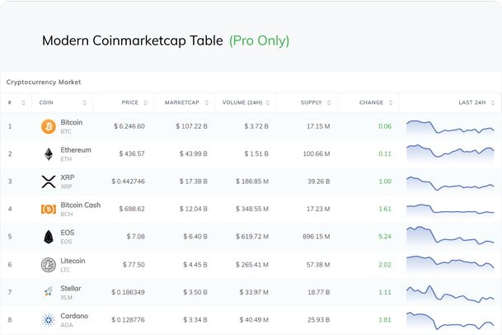
Task: Sort by rank number column header
Action: click(x=10, y=103)
